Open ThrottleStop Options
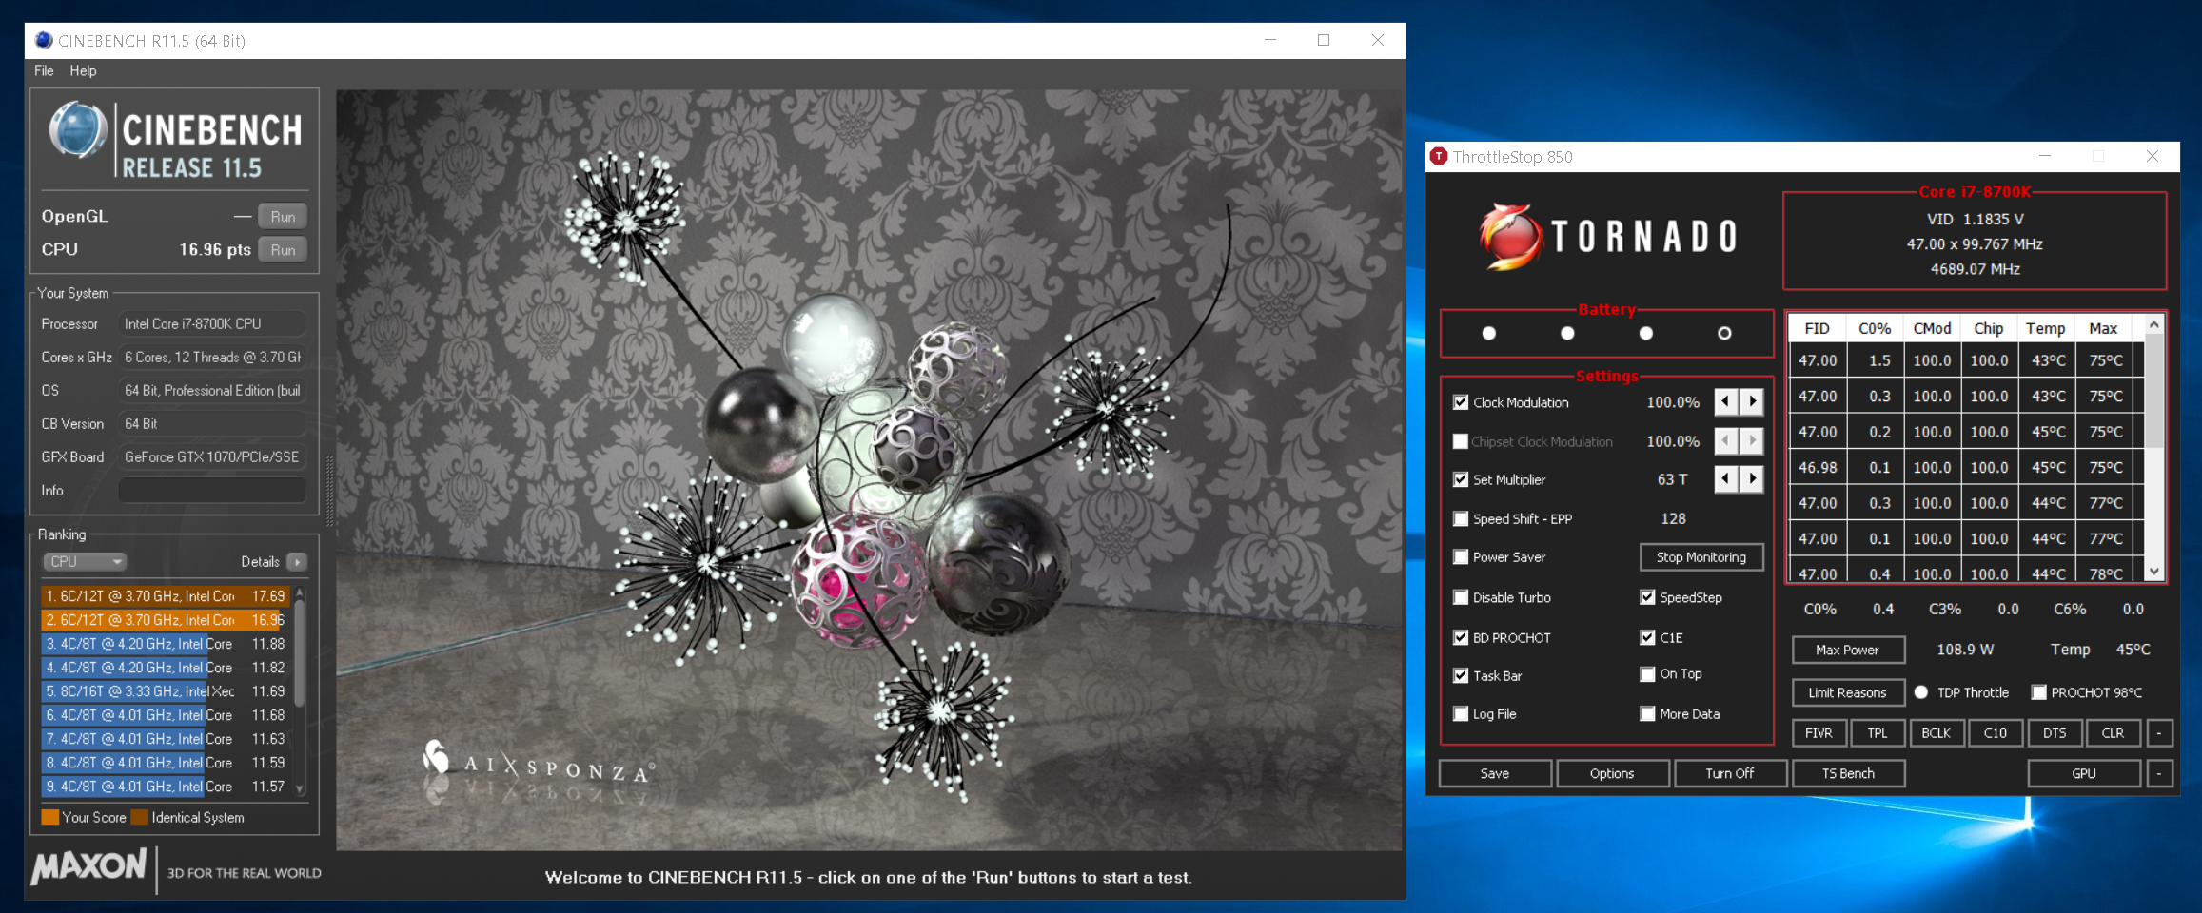The width and height of the screenshot is (2202, 913). [1612, 773]
